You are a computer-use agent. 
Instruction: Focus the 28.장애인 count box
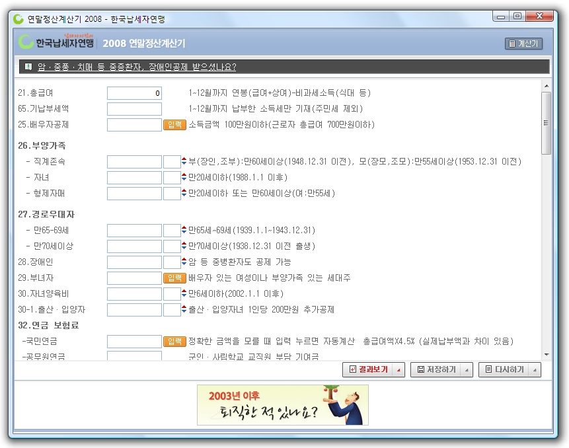pos(172,262)
